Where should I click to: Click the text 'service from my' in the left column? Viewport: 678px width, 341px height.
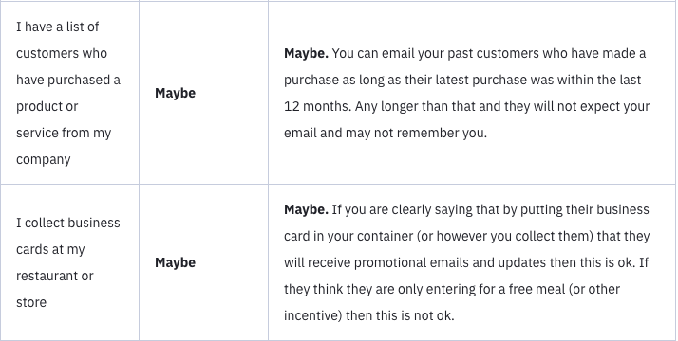(x=64, y=134)
